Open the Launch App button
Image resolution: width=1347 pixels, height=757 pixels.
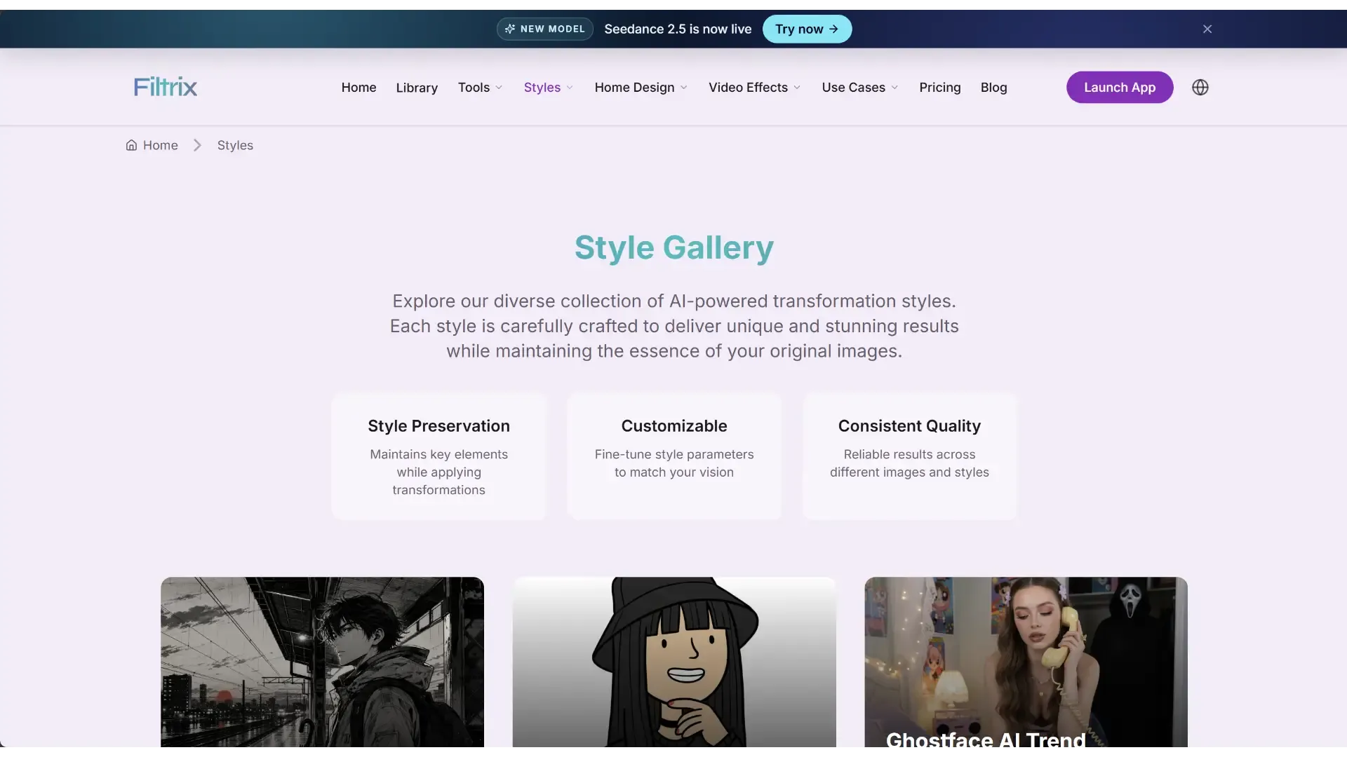tap(1120, 88)
